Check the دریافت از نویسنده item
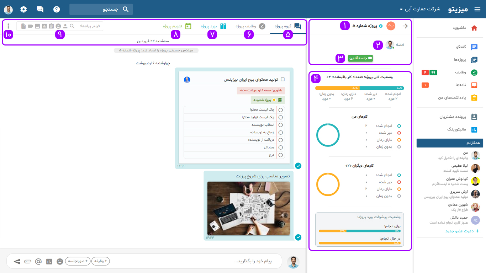Image resolution: width=486 pixels, height=273 pixels. point(281,140)
